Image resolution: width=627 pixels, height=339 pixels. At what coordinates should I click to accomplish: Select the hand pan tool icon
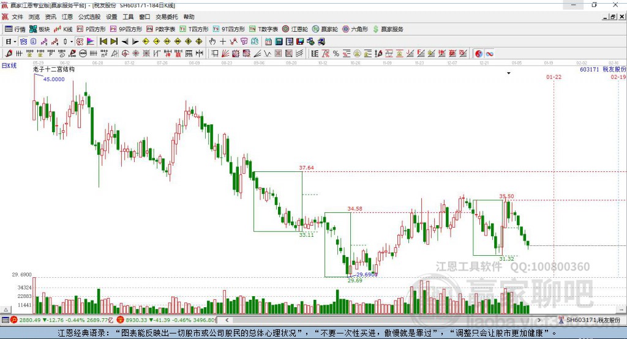212,41
